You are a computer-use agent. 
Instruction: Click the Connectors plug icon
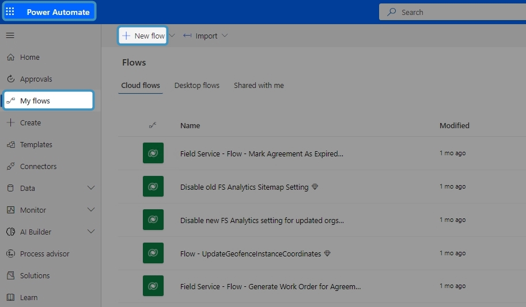(11, 166)
